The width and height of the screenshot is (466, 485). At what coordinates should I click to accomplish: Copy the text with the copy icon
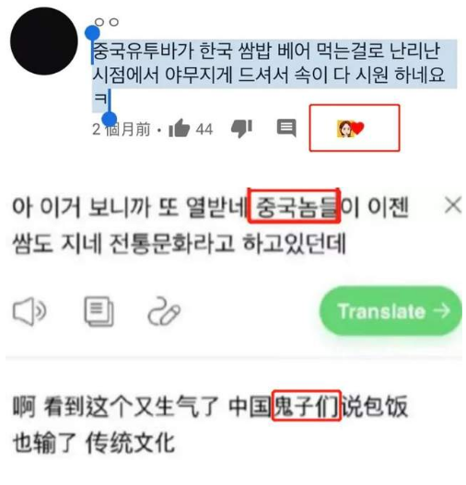(x=99, y=311)
